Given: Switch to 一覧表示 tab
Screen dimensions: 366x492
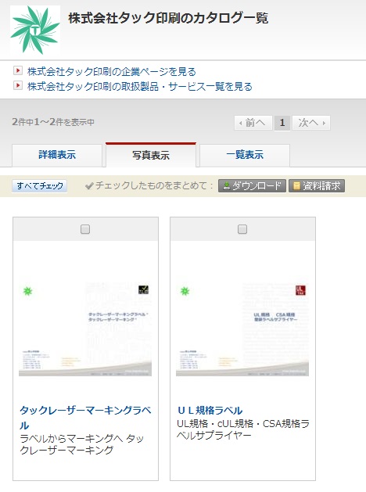Looking at the screenshot, I should coord(245,155).
